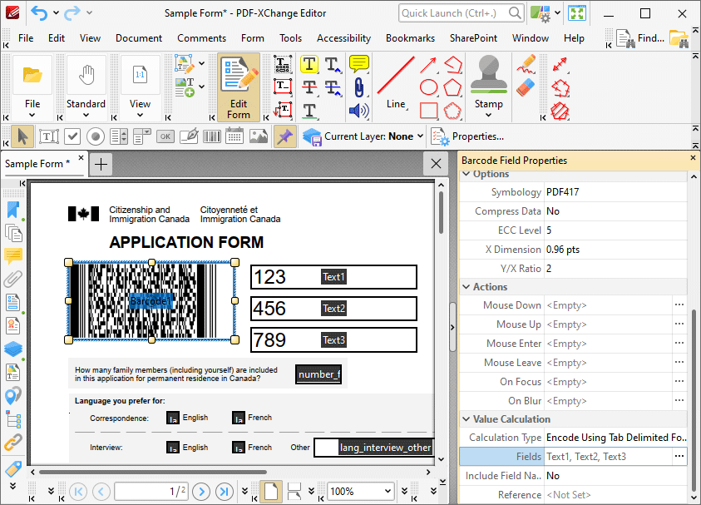Screen dimensions: 701x505
Task: Toggle the Include Field Names value No
Action: click(615, 476)
